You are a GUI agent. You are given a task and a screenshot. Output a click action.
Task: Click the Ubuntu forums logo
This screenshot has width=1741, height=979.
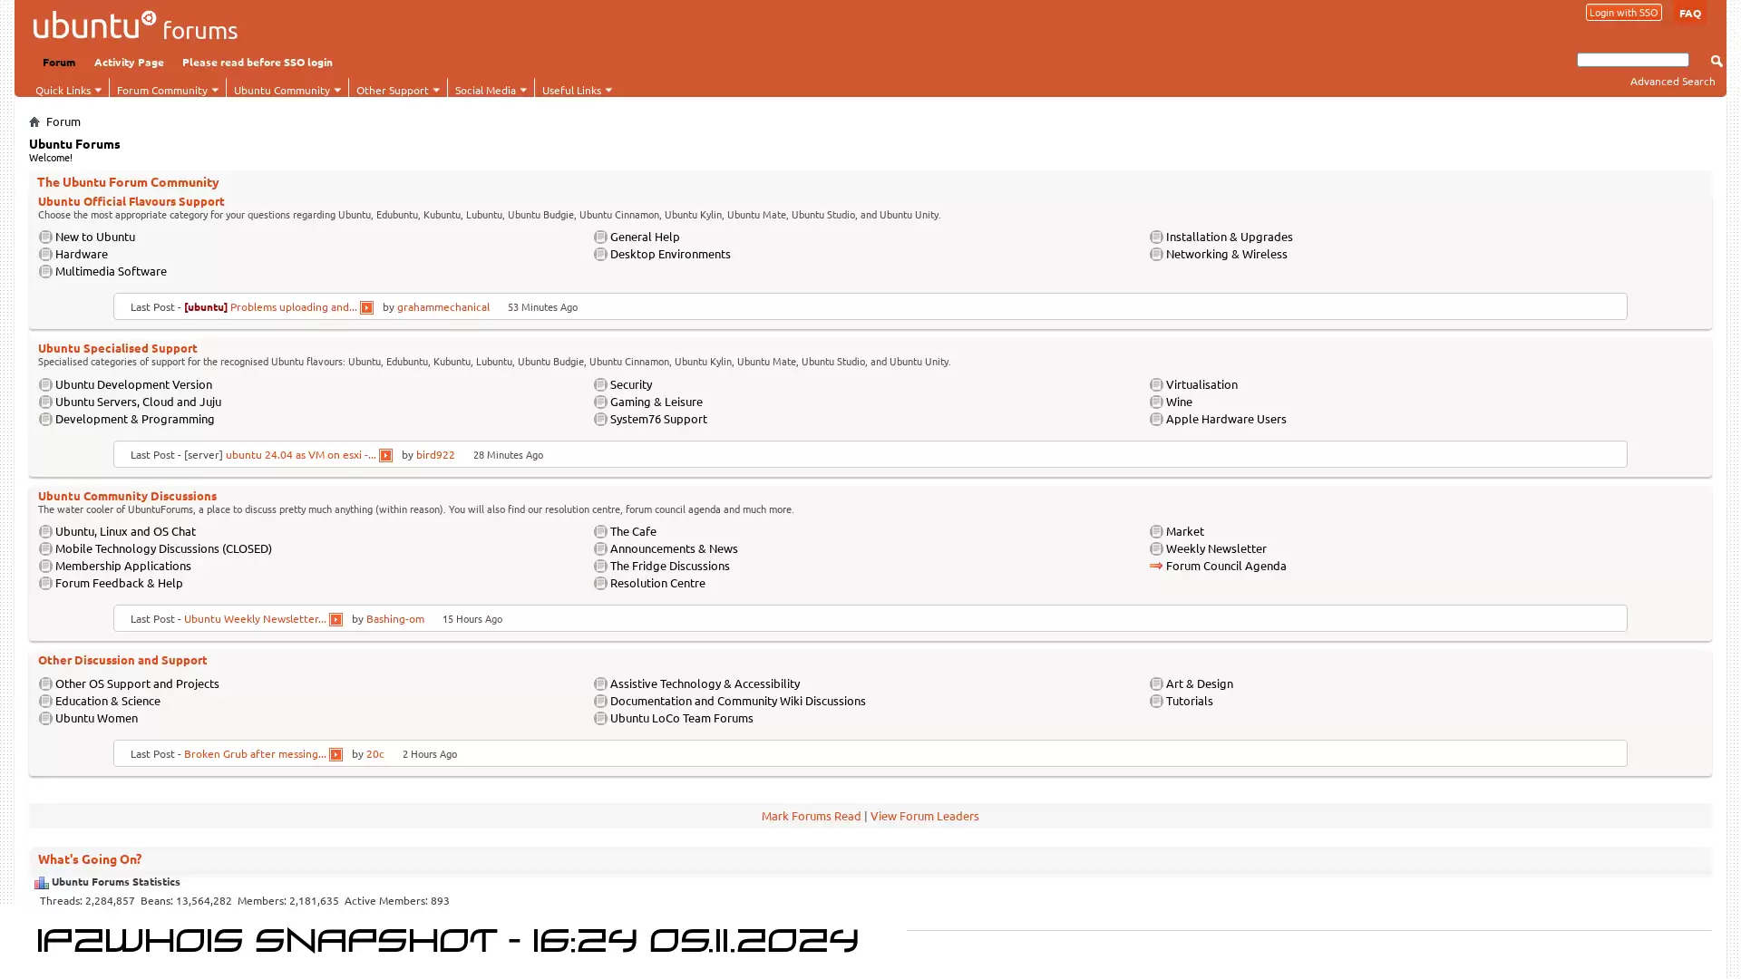135,26
